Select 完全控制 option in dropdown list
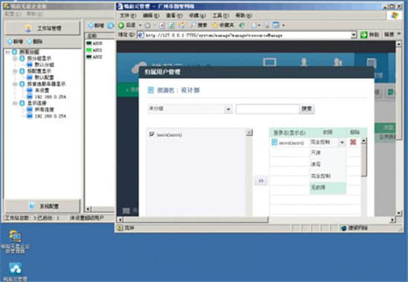This screenshot has height=282, width=408. (x=328, y=176)
